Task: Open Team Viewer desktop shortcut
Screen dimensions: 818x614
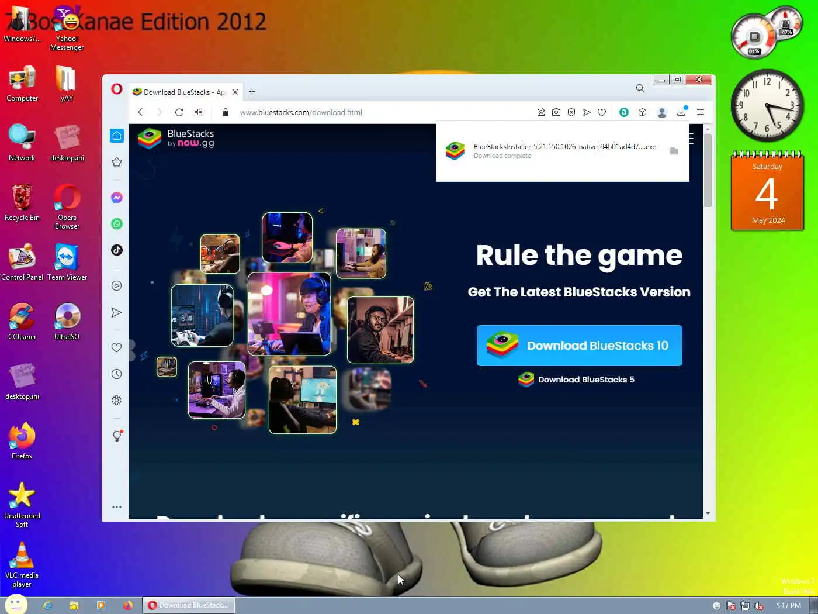Action: pyautogui.click(x=67, y=263)
